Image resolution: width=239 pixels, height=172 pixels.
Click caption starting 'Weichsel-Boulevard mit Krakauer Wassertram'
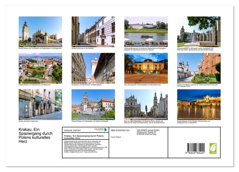(x=145, y=49)
